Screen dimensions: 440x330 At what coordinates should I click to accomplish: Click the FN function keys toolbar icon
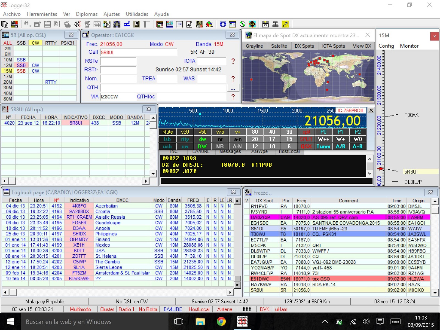click(x=179, y=24)
